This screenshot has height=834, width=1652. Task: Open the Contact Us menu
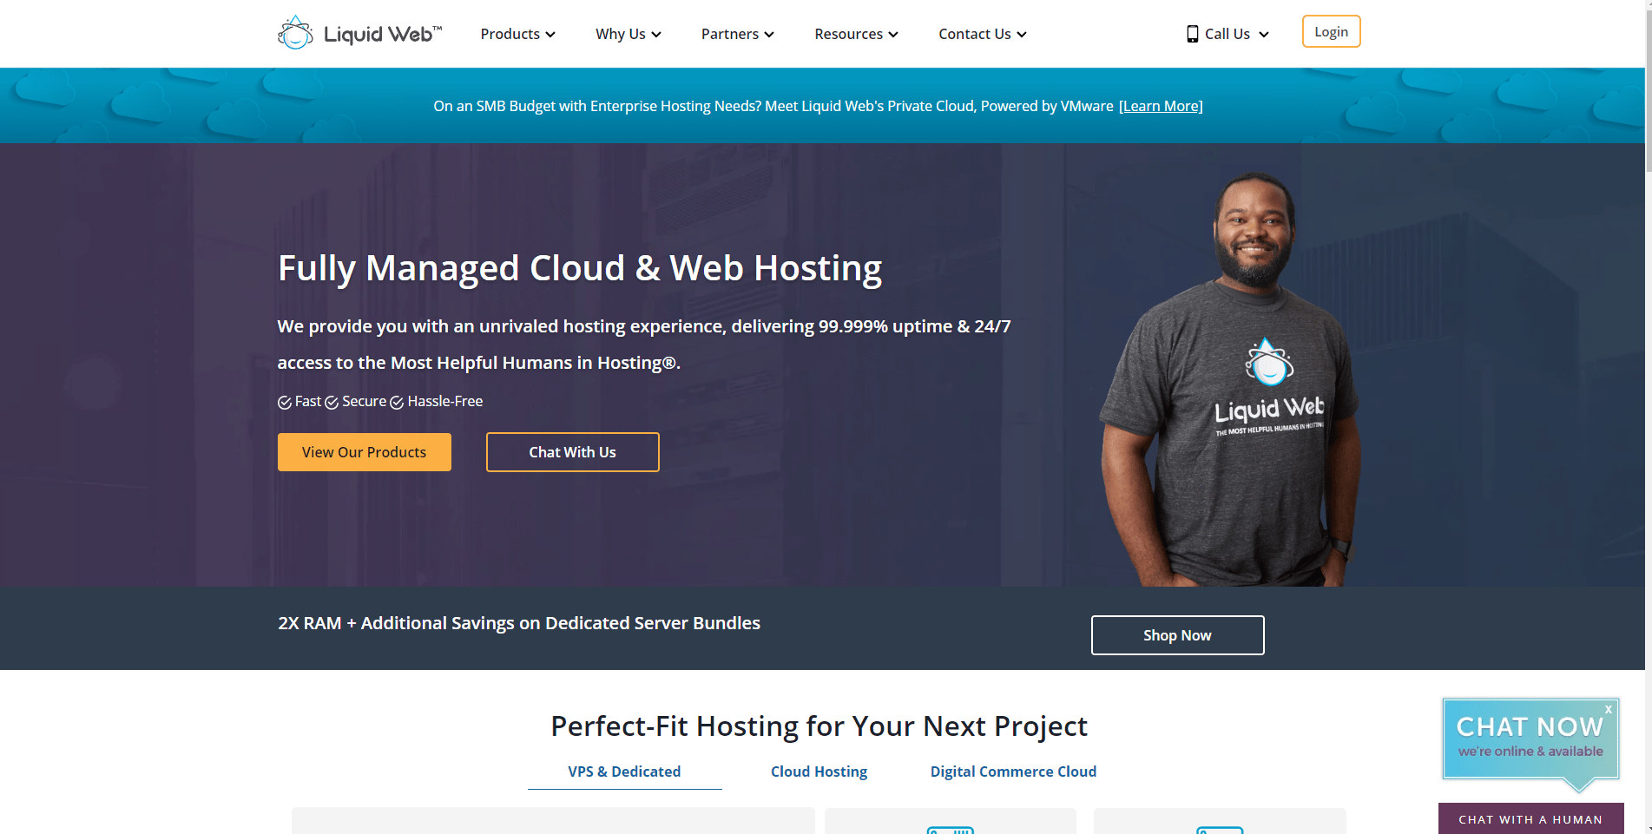click(982, 34)
